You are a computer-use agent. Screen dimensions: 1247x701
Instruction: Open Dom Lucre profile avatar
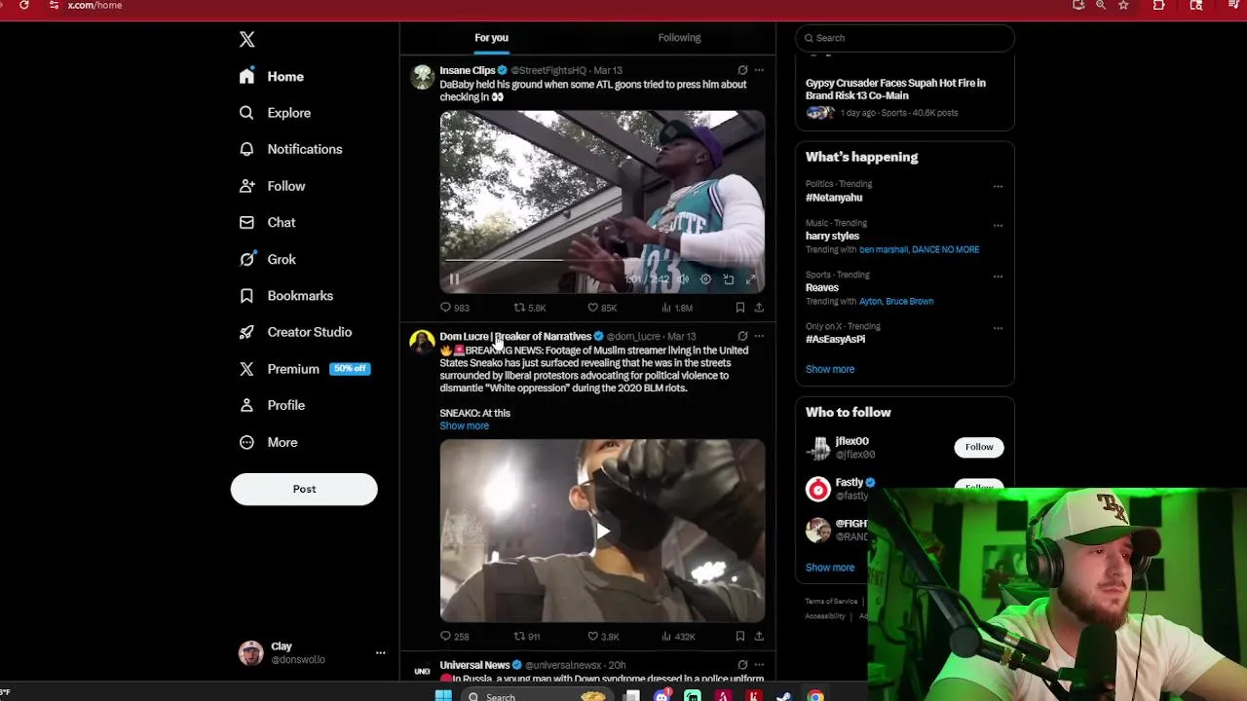pos(422,343)
